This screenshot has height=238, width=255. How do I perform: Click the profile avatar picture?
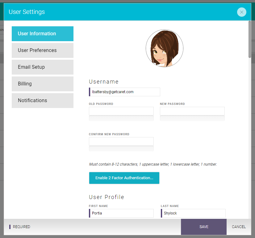coord(164,48)
